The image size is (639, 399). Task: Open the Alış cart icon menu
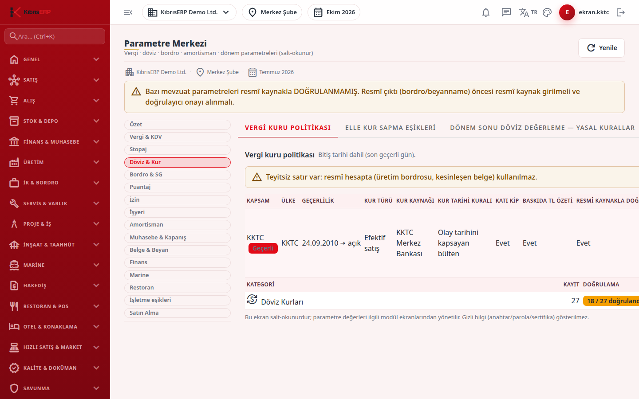click(14, 101)
